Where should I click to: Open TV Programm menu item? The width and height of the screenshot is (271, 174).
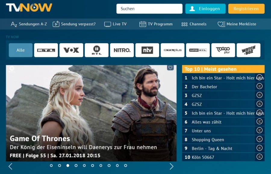[x=156, y=24]
